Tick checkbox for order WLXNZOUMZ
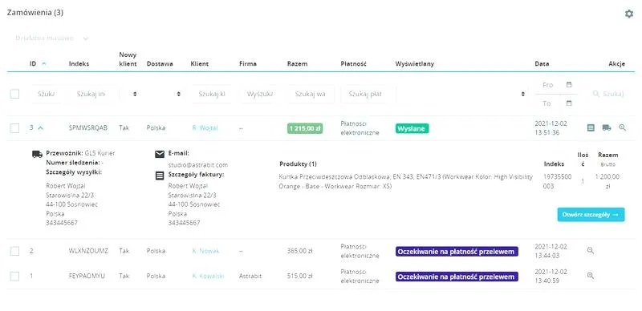Screen dimensions: 642x311 [14, 251]
